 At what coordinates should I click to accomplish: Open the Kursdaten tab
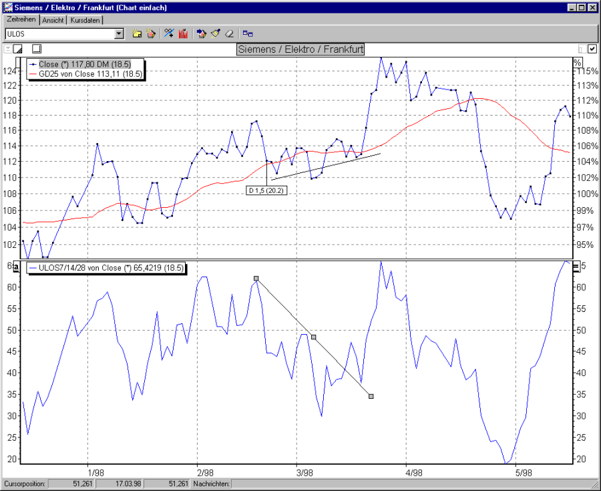click(x=85, y=20)
